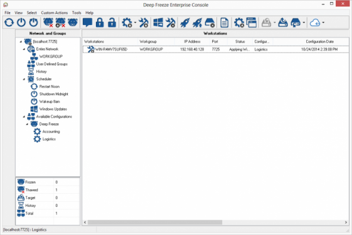The image size is (352, 235).
Task: Click the Unlock padlock toolbar icon
Action: click(x=112, y=22)
